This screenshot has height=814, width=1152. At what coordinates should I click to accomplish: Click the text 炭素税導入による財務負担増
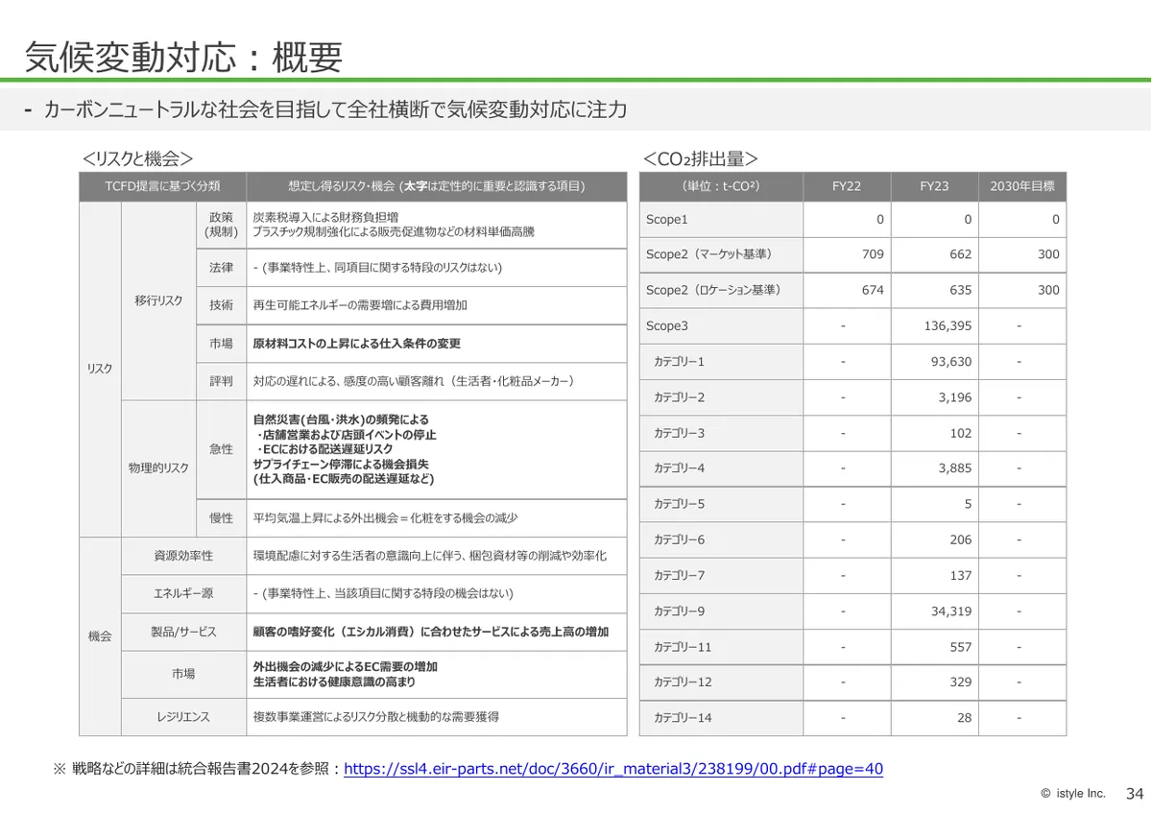tap(325, 218)
